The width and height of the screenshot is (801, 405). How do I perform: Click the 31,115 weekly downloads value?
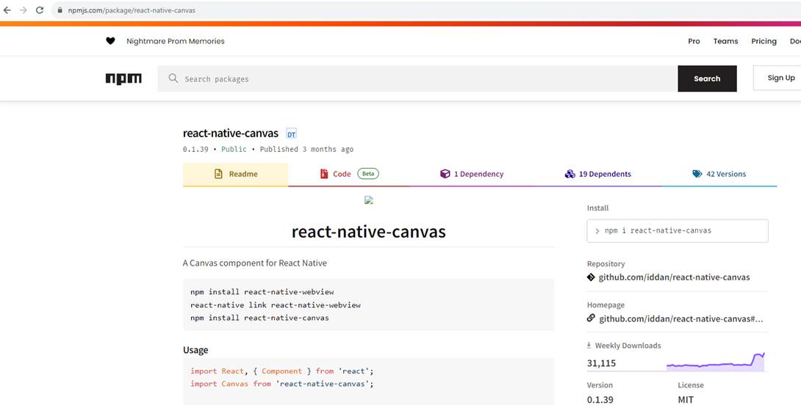pyautogui.click(x=601, y=363)
